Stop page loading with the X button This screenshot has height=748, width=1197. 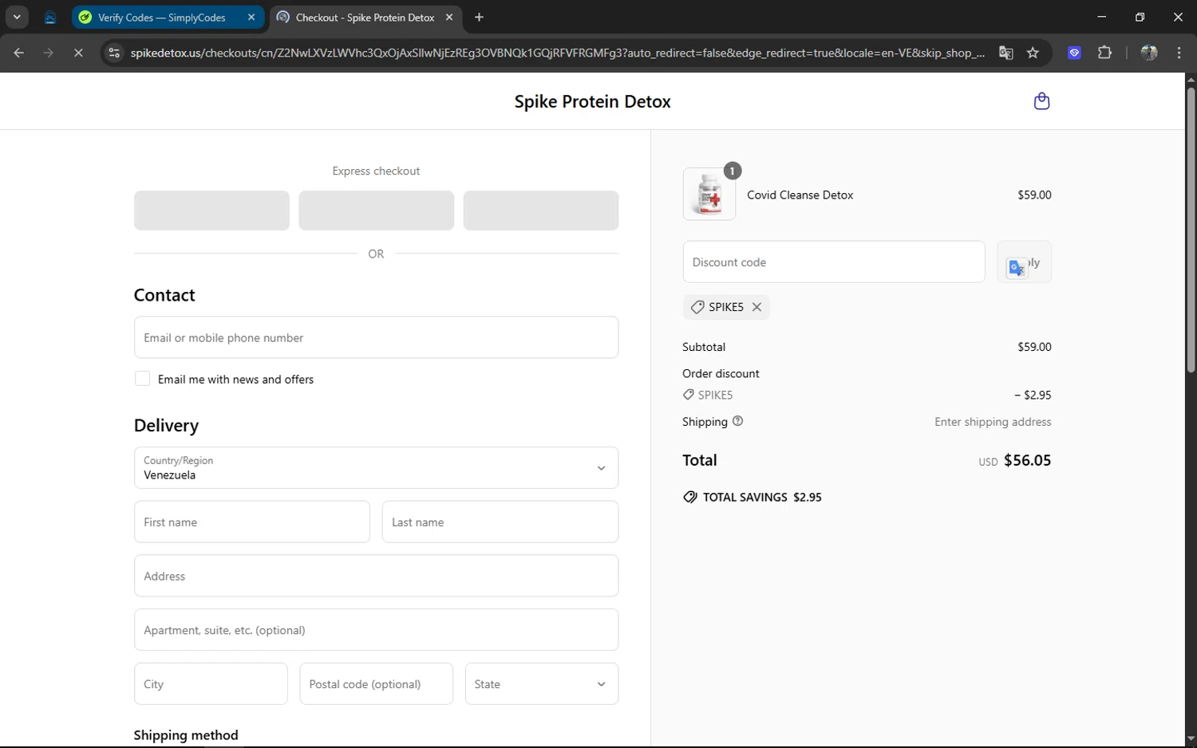point(78,53)
